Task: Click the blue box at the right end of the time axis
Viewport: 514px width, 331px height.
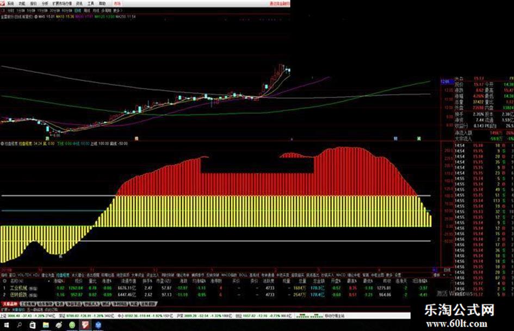Action: pyautogui.click(x=435, y=270)
